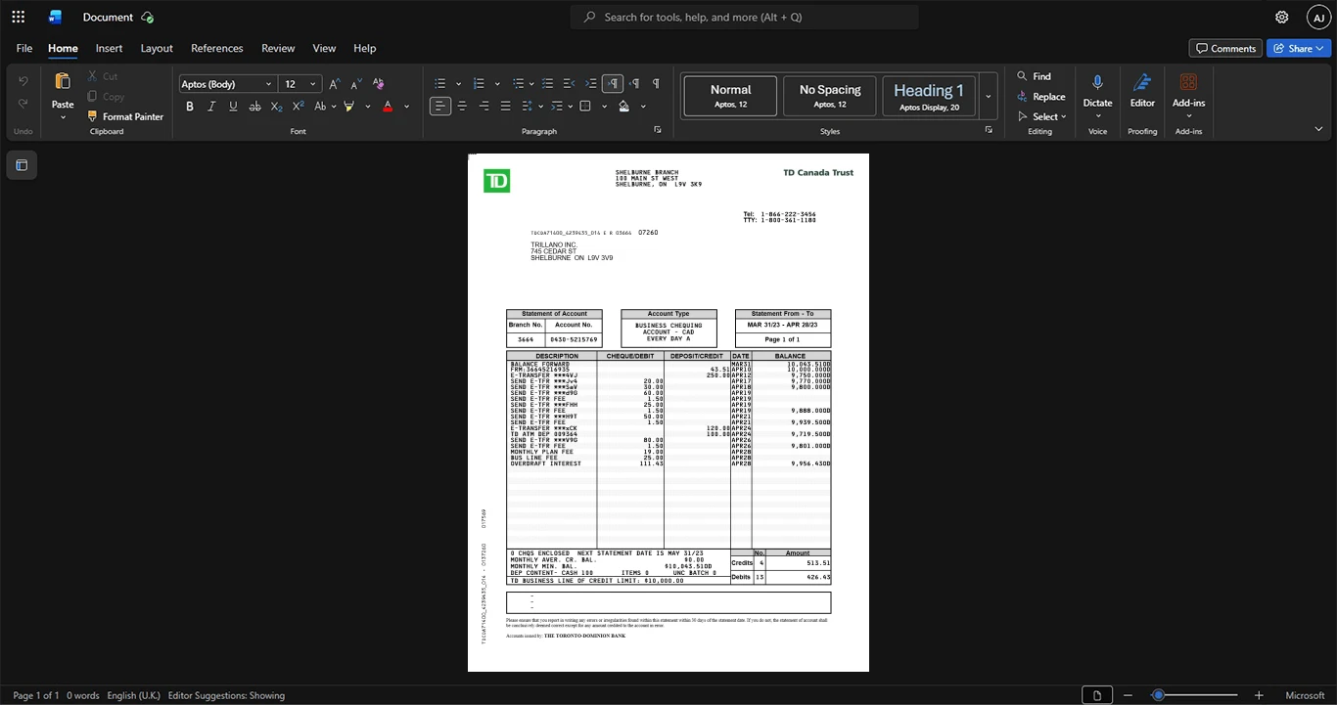Click Format Painter
1337x705 pixels.
(x=125, y=116)
